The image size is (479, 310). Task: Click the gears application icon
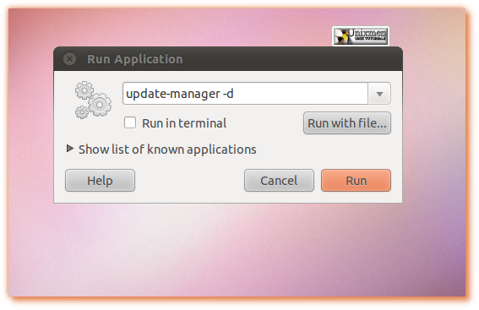(93, 100)
